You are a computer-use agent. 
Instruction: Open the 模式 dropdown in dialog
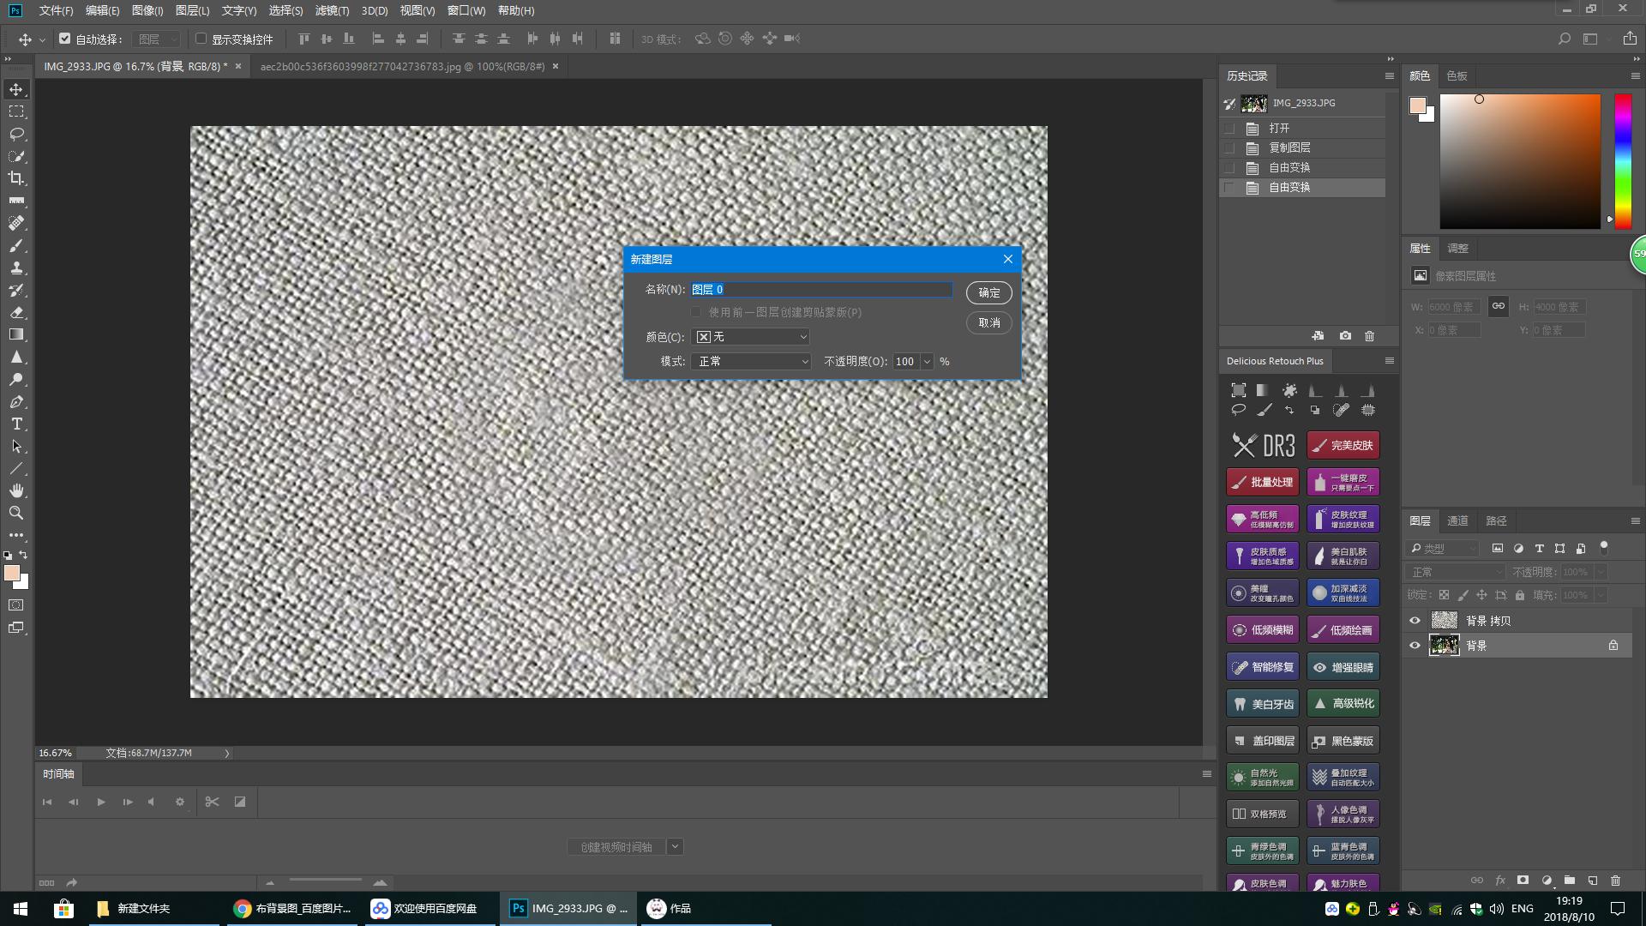click(x=750, y=362)
